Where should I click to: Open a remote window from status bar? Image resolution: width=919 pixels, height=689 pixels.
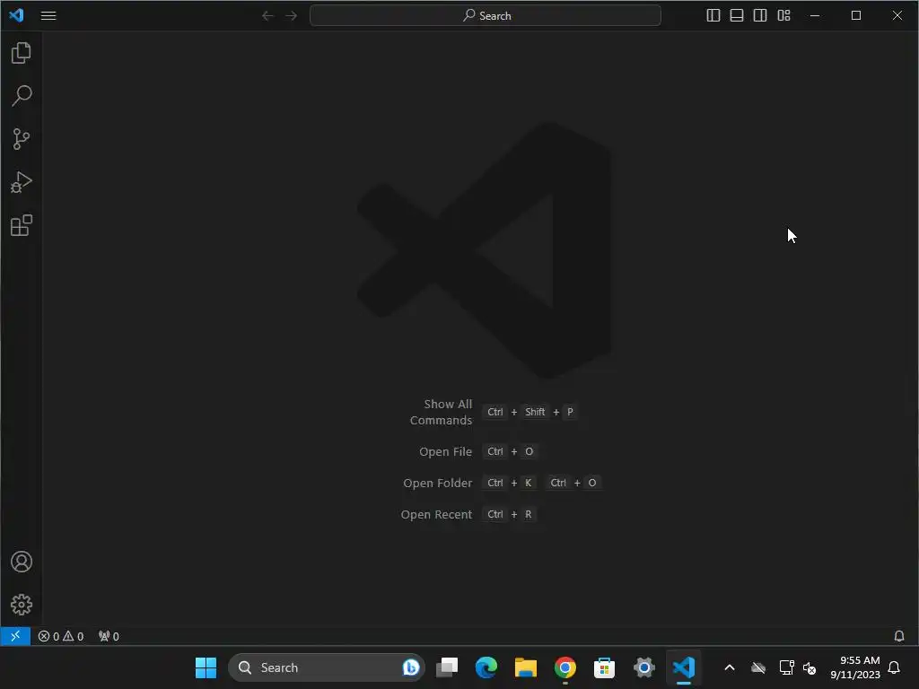15,636
